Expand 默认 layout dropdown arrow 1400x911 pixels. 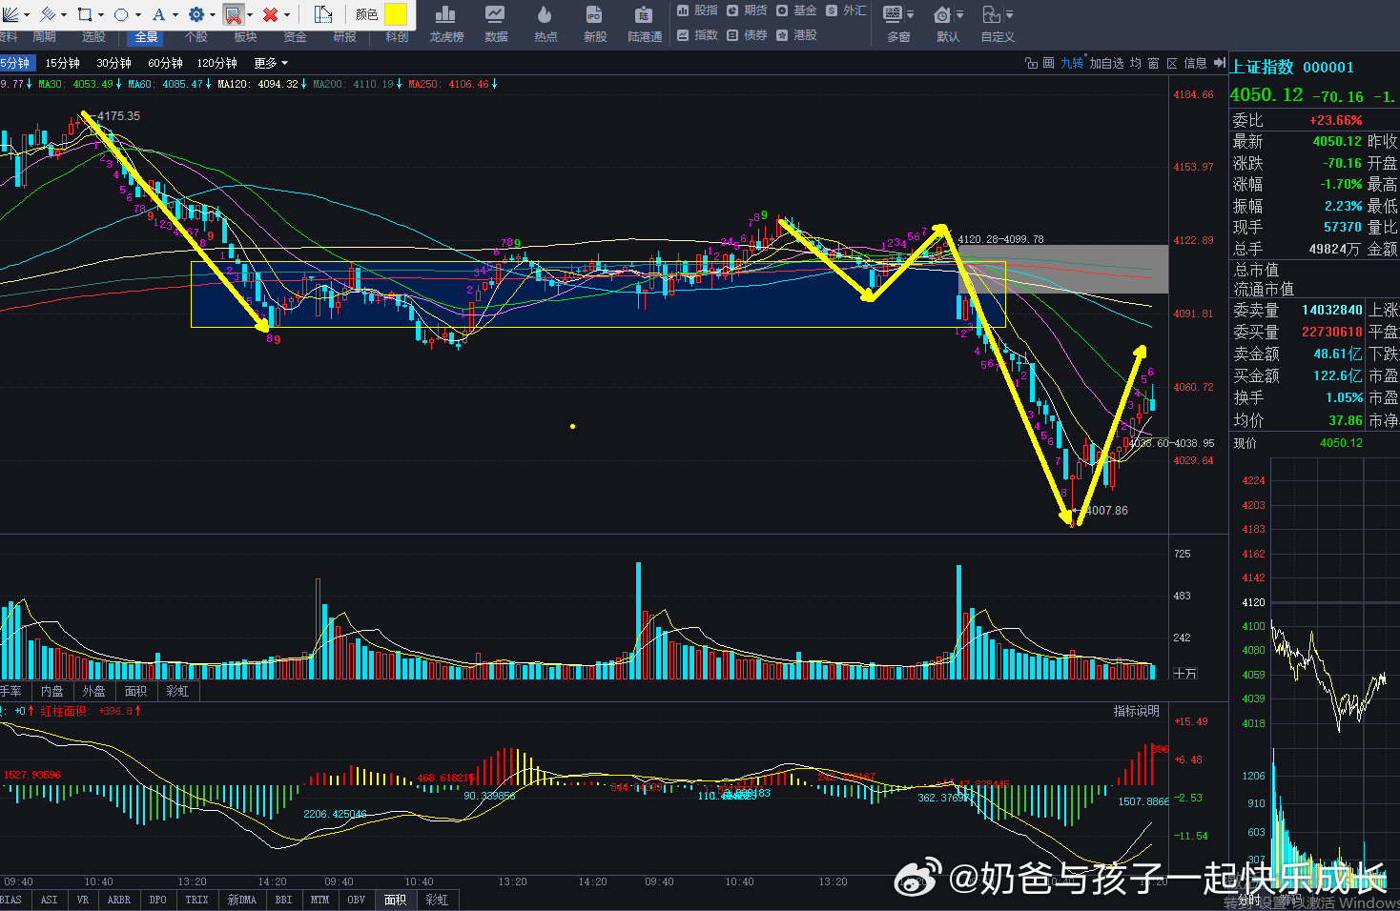960,15
